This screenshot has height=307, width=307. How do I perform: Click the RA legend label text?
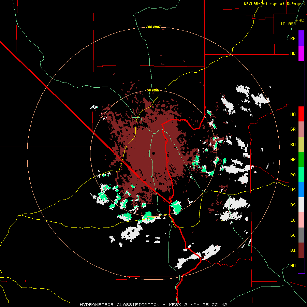[x=293, y=175]
